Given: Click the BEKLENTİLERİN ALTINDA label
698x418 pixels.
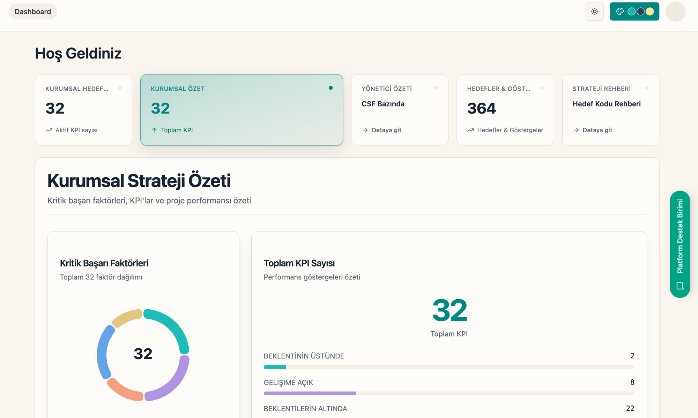Looking at the screenshot, I should 305,409.
